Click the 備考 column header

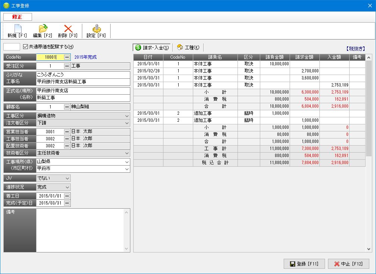pos(357,57)
